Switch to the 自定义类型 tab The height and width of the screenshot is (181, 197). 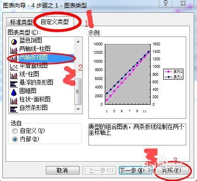click(55, 22)
